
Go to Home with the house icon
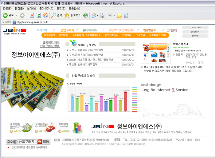45,15
